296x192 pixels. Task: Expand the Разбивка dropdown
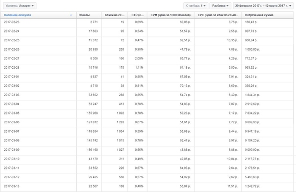tap(221, 6)
